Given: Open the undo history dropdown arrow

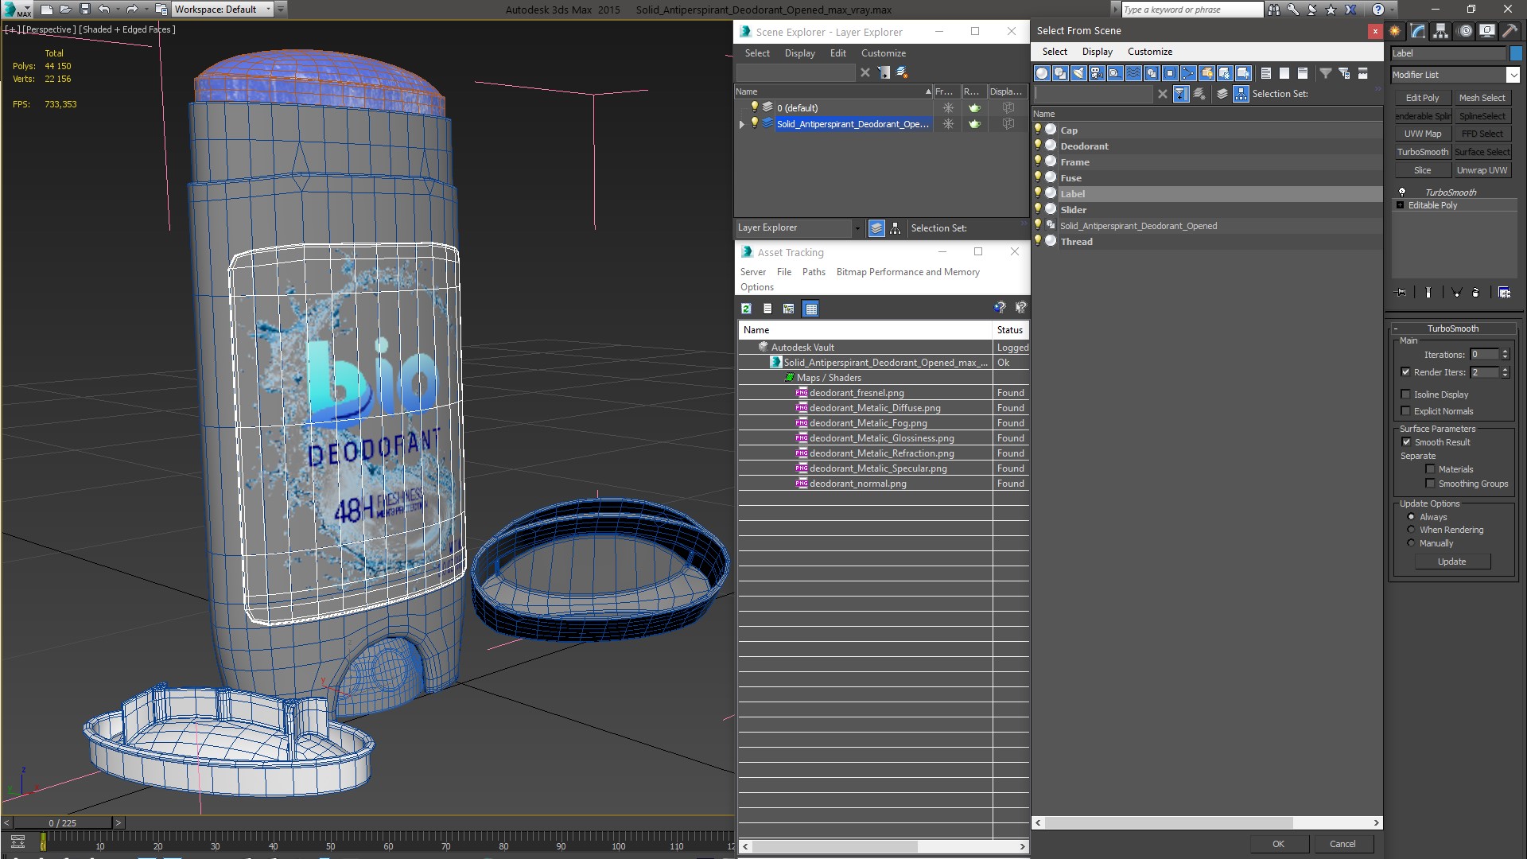Looking at the screenshot, I should 118,10.
